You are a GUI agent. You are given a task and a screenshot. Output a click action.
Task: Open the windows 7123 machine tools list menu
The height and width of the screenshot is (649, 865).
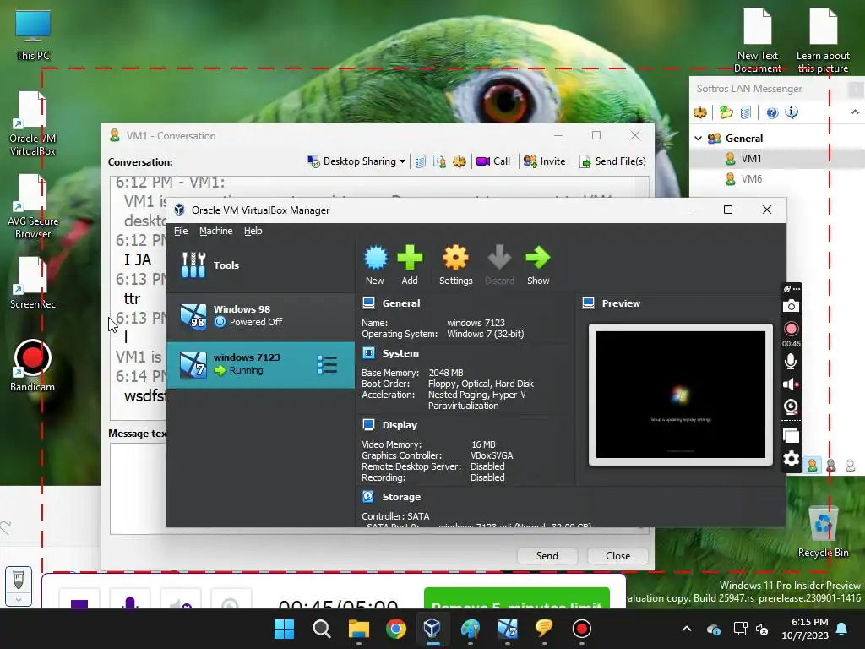pyautogui.click(x=327, y=365)
